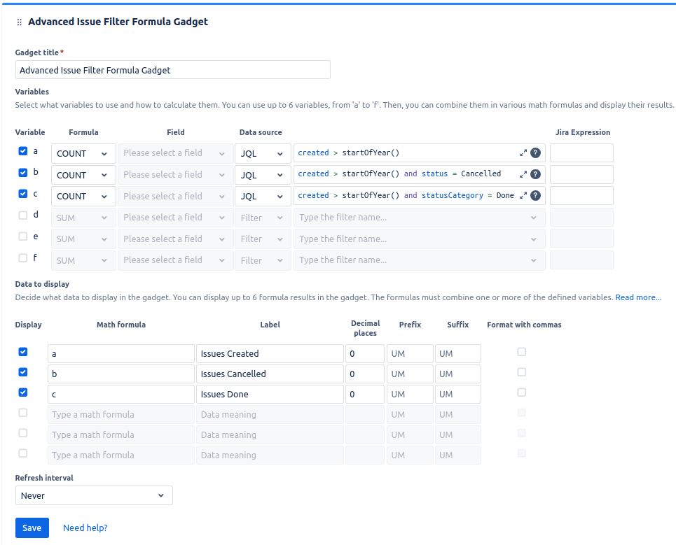Enable variable d checkbox

click(x=23, y=215)
